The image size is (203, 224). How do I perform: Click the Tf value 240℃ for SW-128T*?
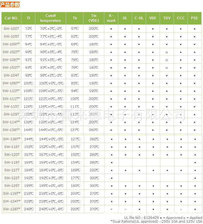point(29,209)
